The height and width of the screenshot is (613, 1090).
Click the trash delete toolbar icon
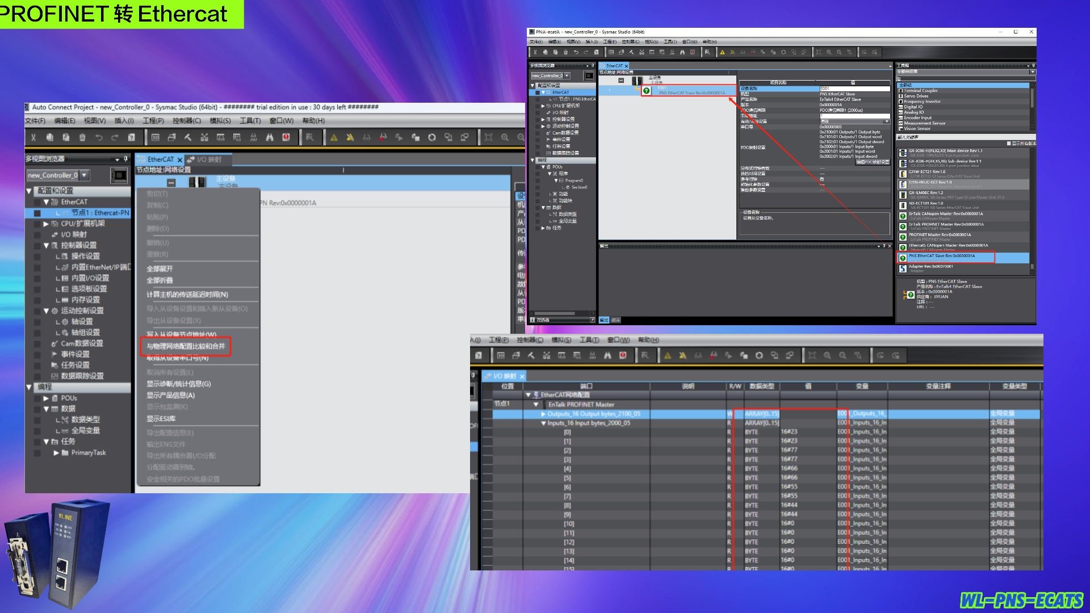[x=82, y=137]
